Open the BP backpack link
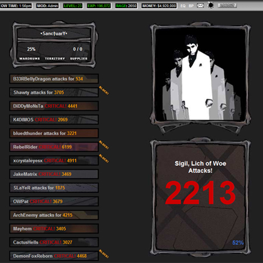The image size is (263, 263). pos(191,6)
